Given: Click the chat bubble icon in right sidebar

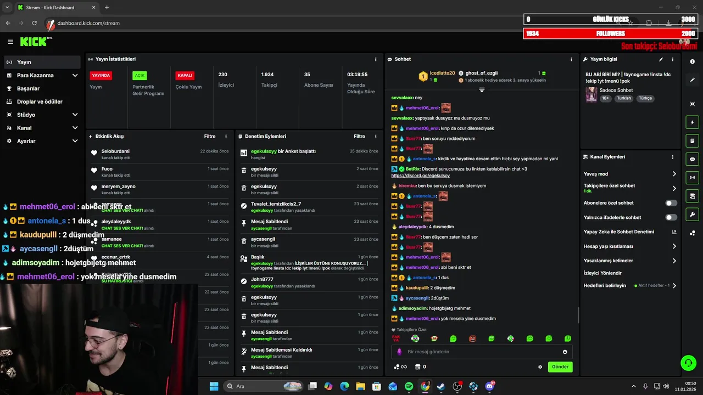Looking at the screenshot, I should 692,159.
